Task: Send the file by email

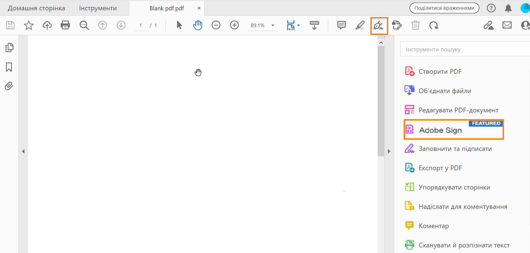Action: coord(507,25)
